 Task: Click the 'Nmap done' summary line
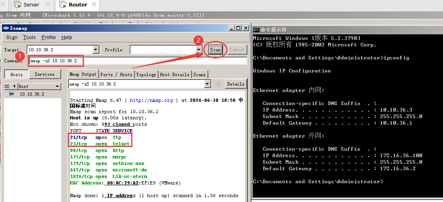tap(154, 195)
